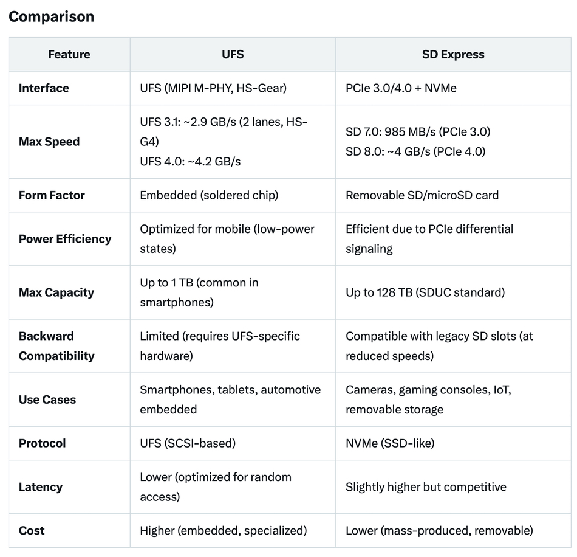Select the Feature column header

69,54
